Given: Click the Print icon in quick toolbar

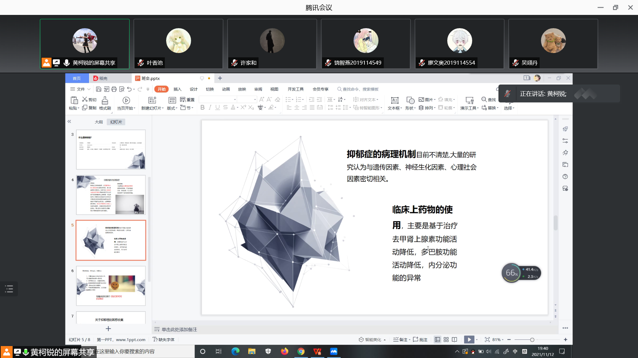Looking at the screenshot, I should pyautogui.click(x=114, y=89).
